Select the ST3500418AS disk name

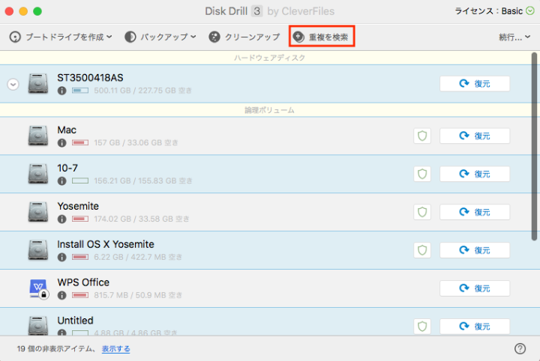(90, 78)
